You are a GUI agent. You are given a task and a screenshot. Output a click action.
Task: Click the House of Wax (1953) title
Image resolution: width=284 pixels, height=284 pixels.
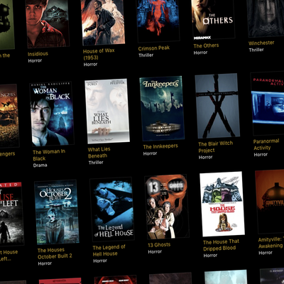(99, 54)
